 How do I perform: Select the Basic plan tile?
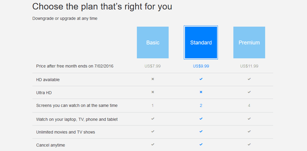pyautogui.click(x=153, y=42)
